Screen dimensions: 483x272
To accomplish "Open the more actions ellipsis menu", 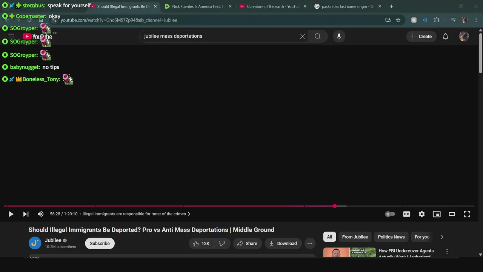I will point(310,243).
